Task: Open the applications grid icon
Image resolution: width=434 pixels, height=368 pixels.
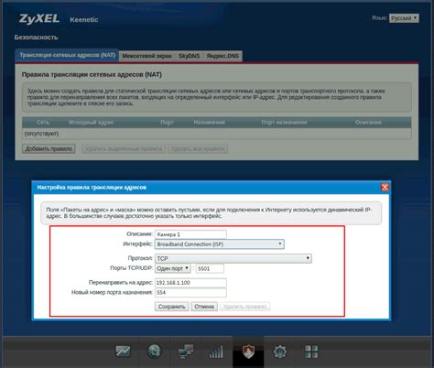Action: click(311, 352)
